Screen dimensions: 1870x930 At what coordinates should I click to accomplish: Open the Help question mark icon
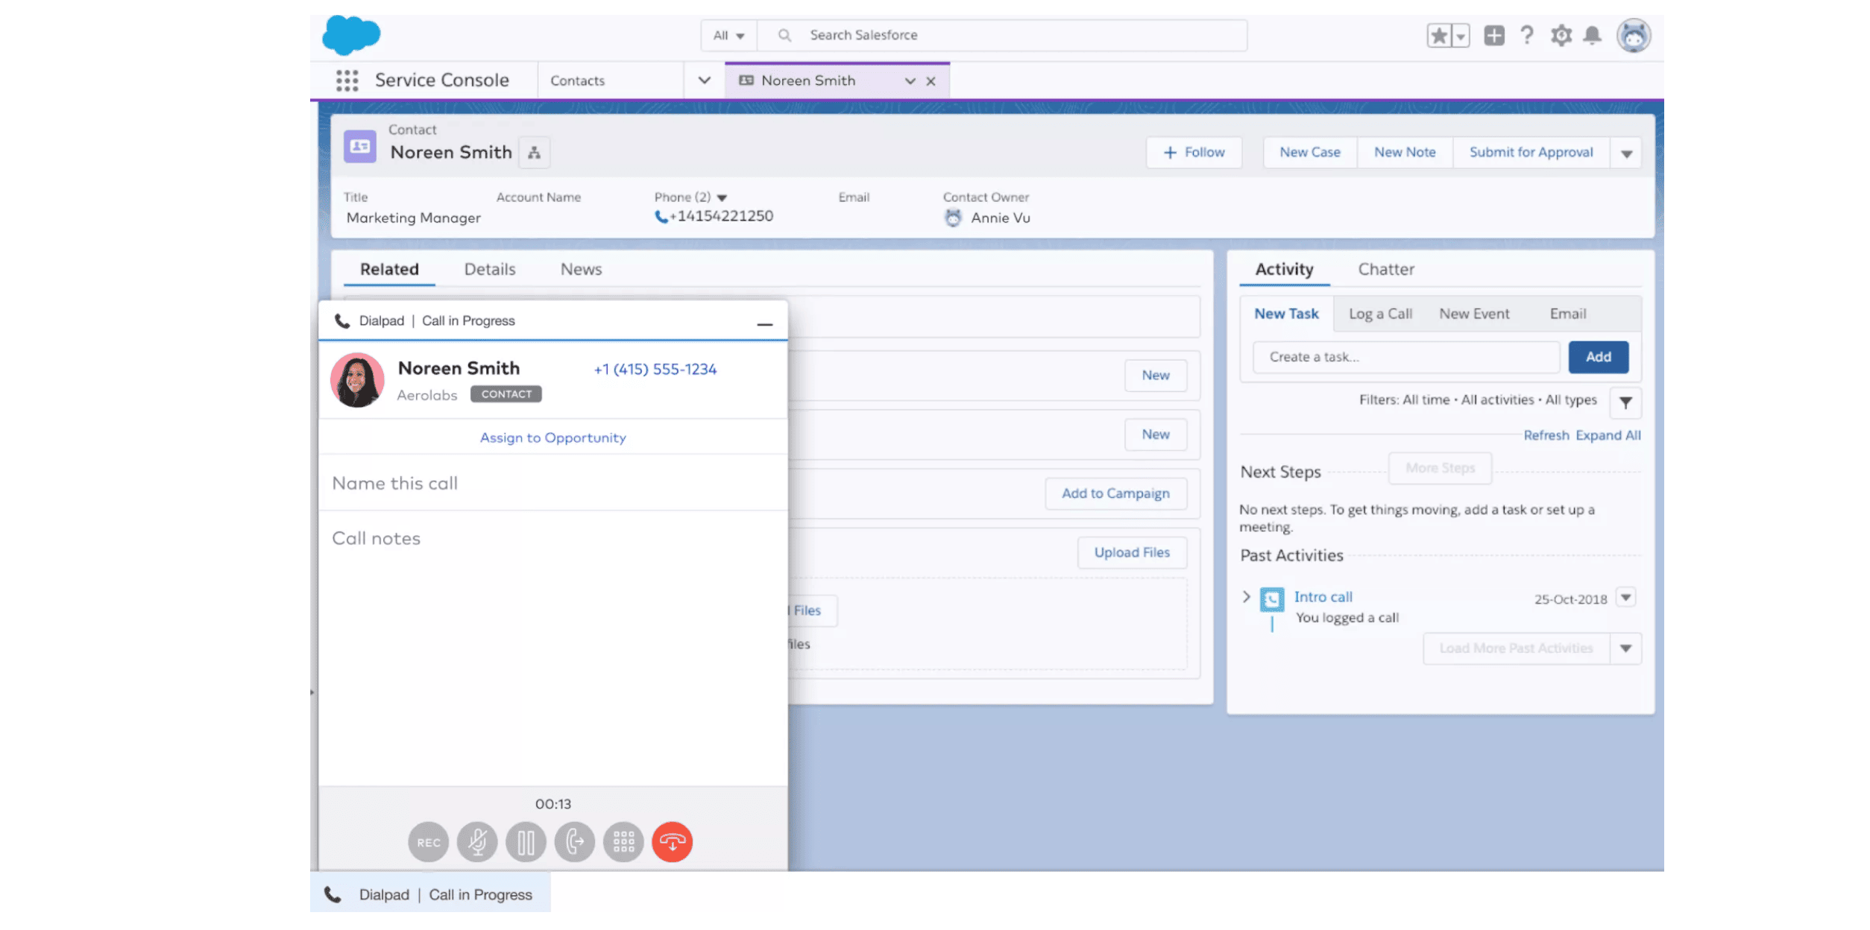click(1526, 36)
